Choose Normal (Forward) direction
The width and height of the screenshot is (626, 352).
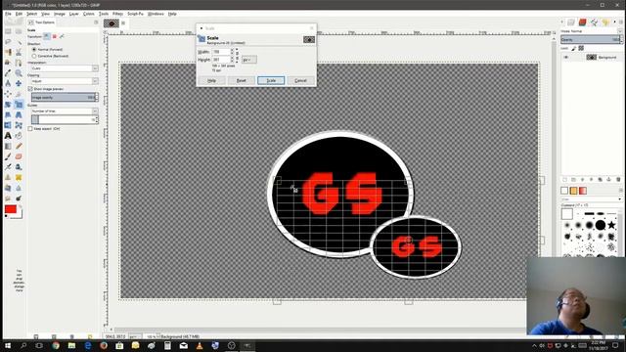coord(34,50)
